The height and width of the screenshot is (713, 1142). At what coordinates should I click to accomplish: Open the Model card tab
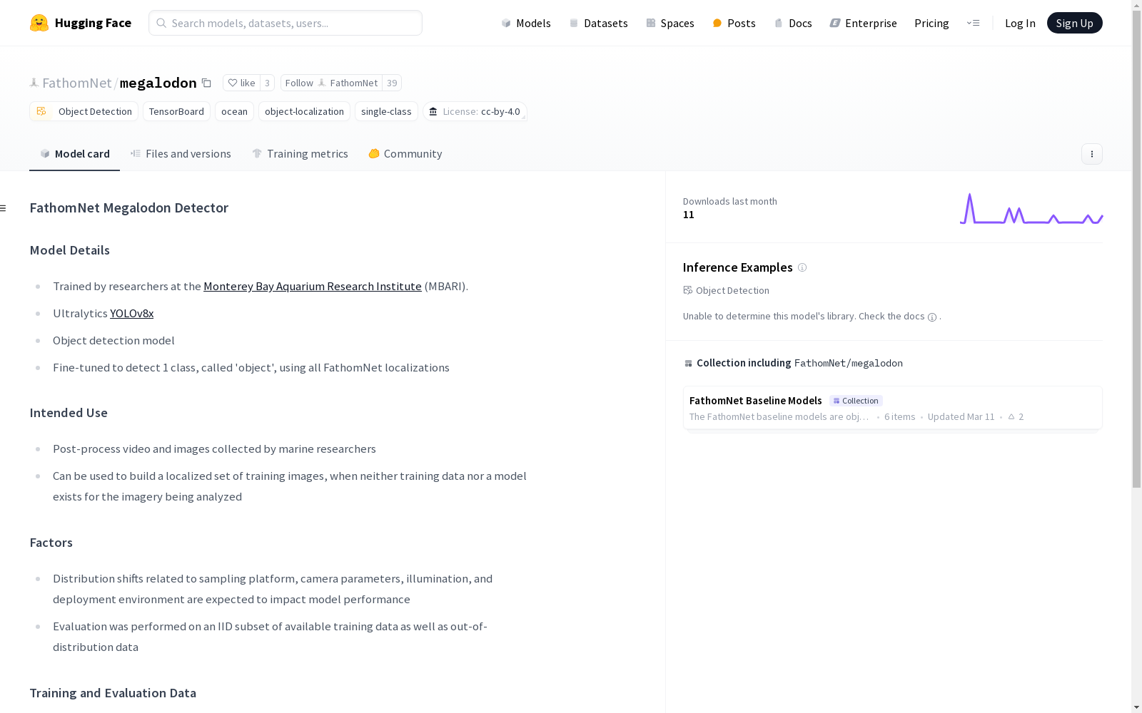pos(74,154)
